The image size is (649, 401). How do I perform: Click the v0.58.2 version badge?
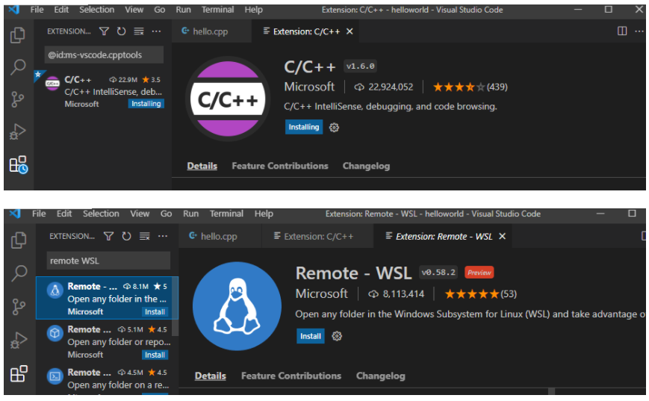point(438,273)
